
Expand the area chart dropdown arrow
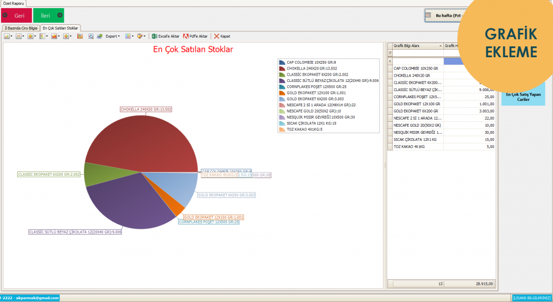click(x=59, y=36)
